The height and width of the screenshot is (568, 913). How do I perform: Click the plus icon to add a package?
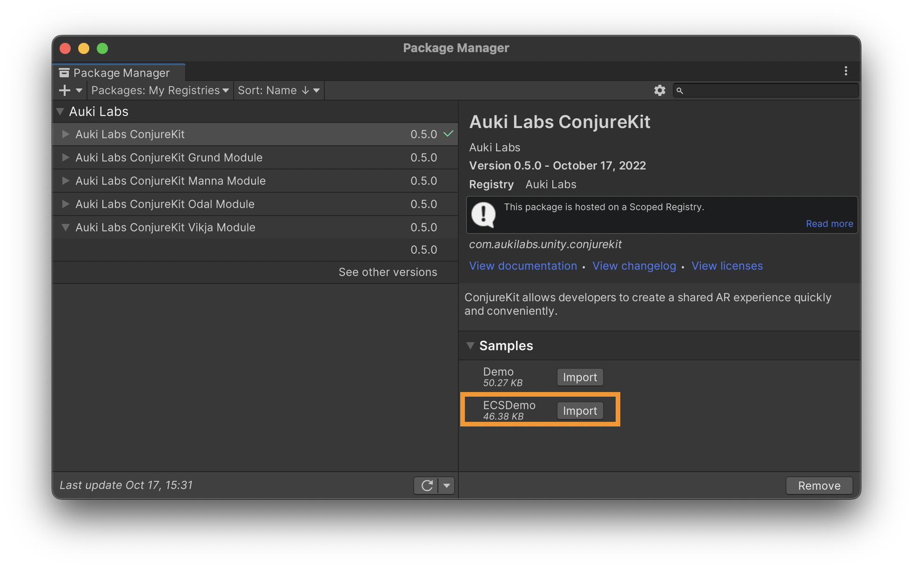[65, 90]
